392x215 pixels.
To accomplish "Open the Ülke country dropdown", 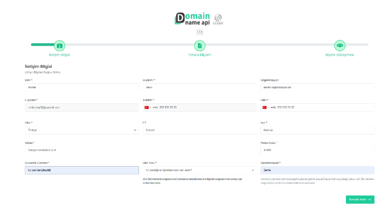I will (82, 130).
